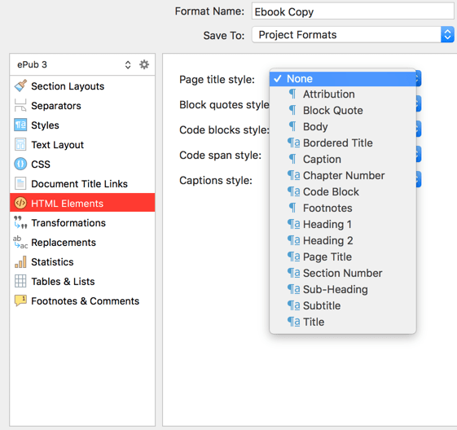Select the Text Layout icon
Image resolution: width=457 pixels, height=430 pixels.
pos(20,144)
